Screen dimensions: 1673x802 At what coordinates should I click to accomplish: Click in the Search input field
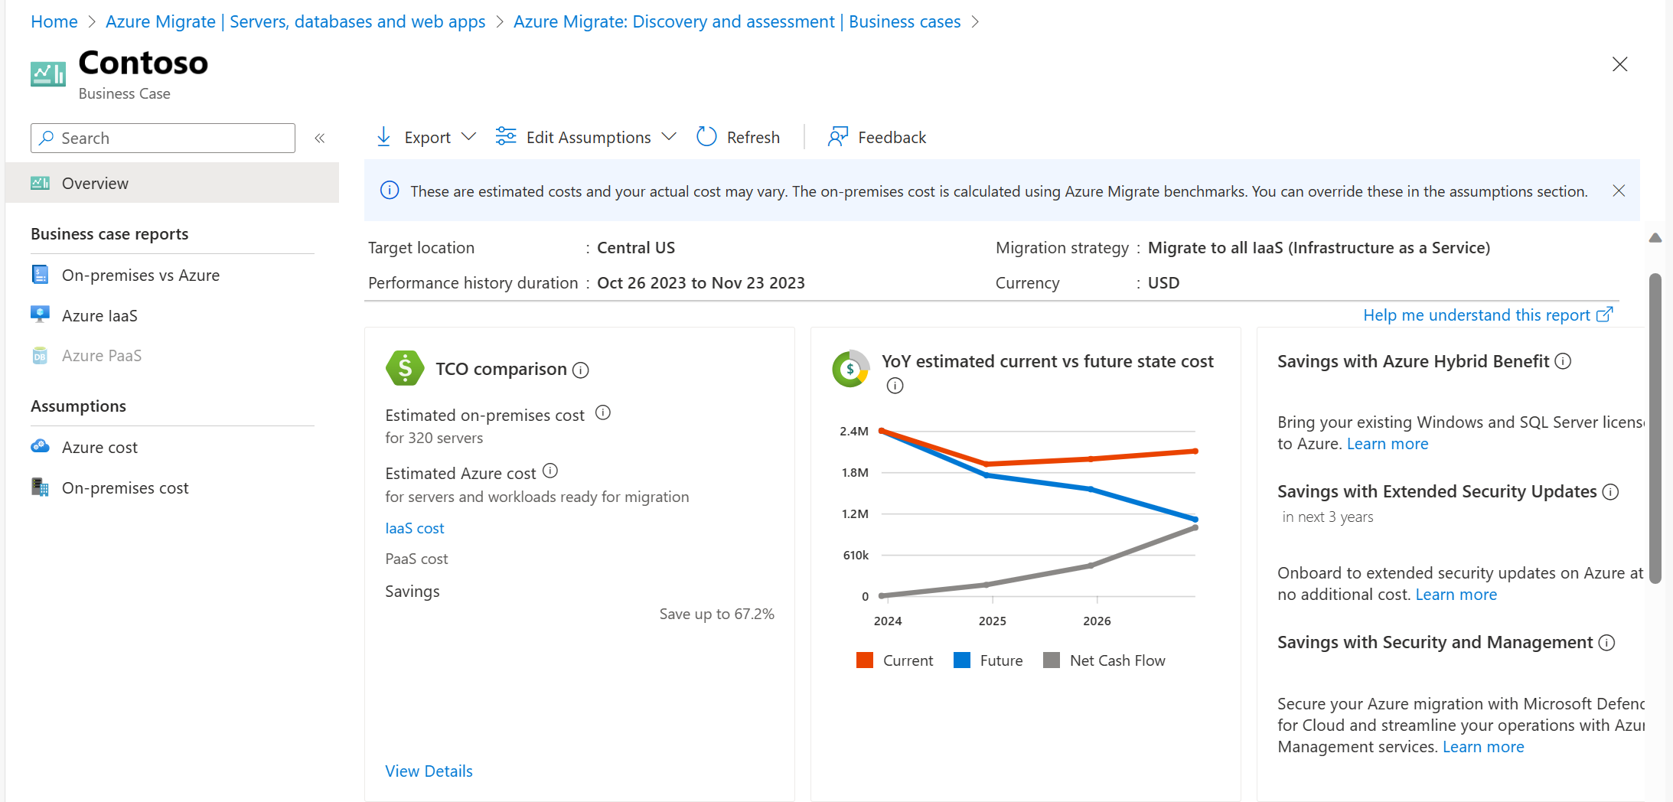163,138
